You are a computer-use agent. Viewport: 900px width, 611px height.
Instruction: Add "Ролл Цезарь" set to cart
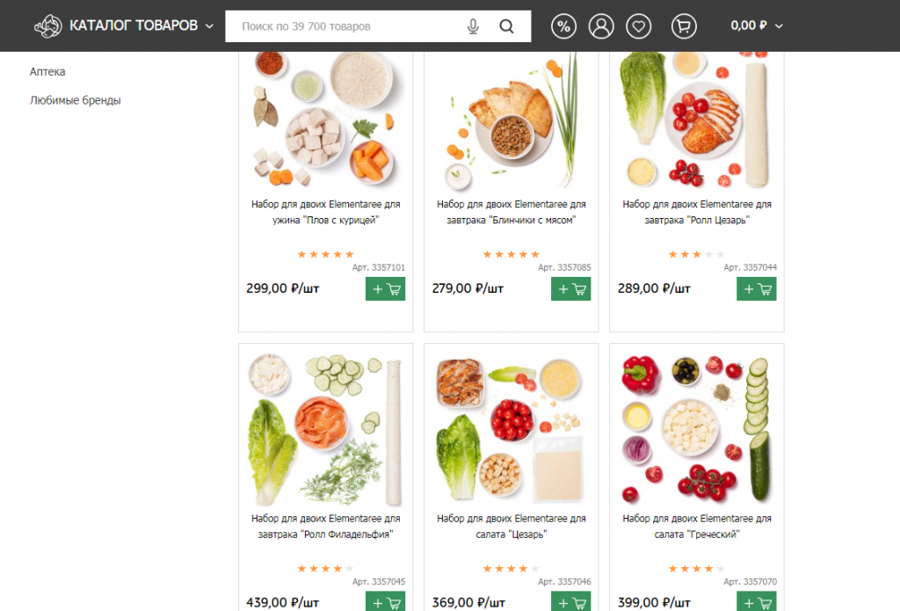tap(756, 289)
